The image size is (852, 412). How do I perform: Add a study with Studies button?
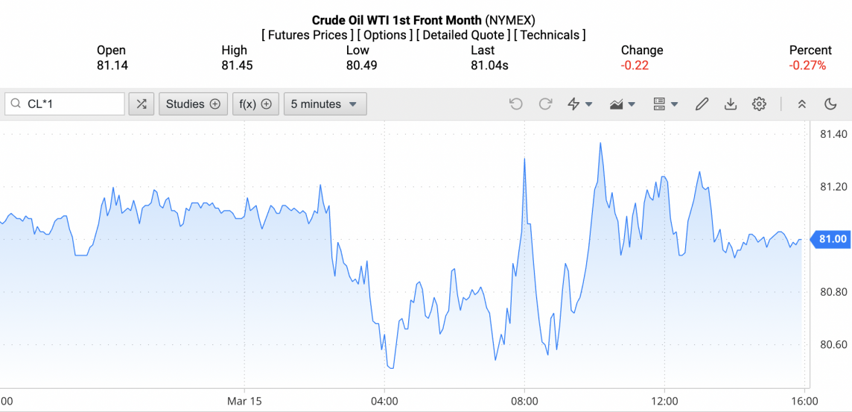pos(193,104)
